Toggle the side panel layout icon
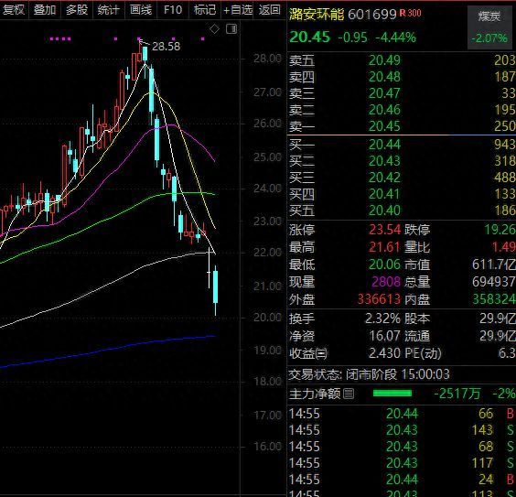 pos(231,29)
